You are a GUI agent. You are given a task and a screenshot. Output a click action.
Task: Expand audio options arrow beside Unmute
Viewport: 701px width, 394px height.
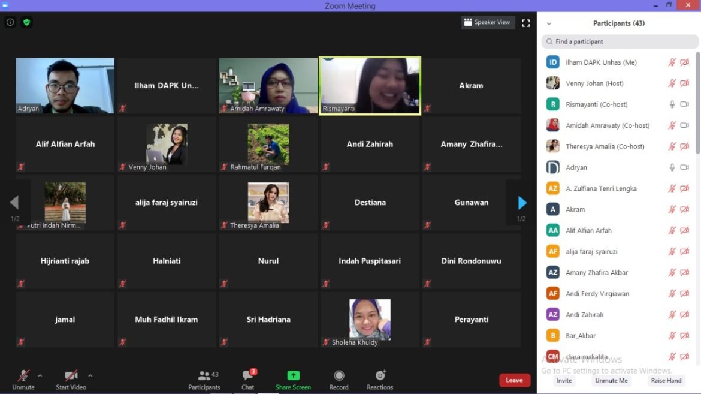[x=40, y=375]
